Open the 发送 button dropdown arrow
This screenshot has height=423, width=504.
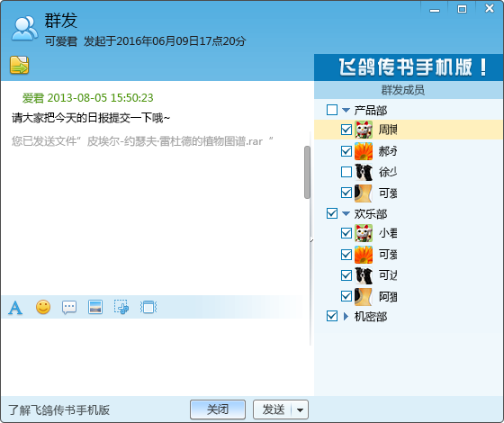(x=300, y=409)
